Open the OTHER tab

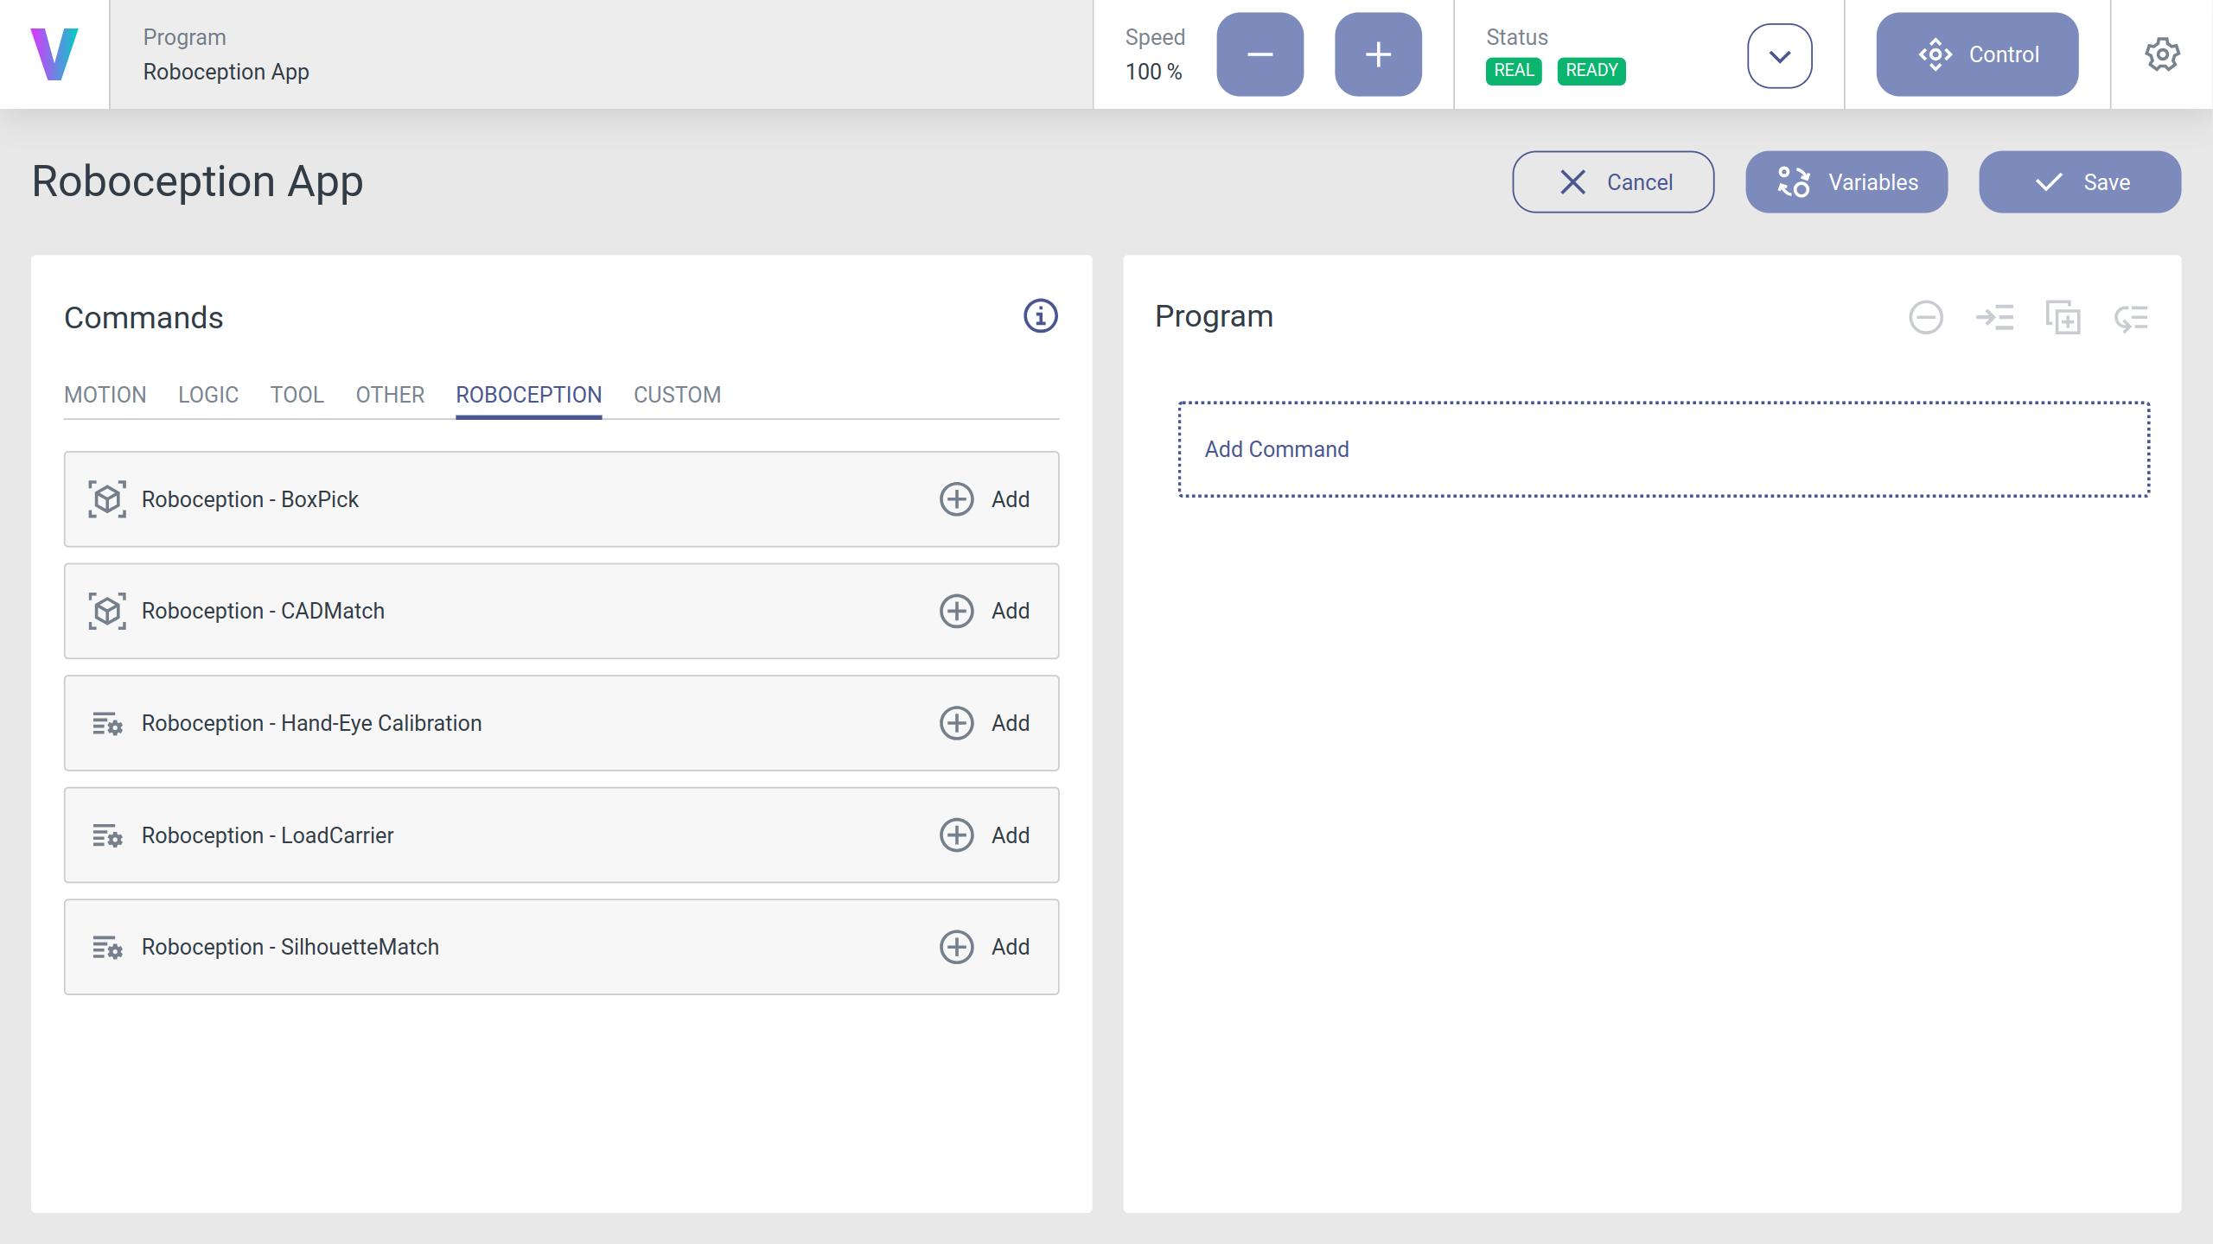tap(391, 395)
